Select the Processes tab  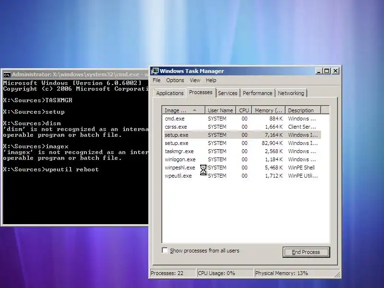(x=201, y=92)
